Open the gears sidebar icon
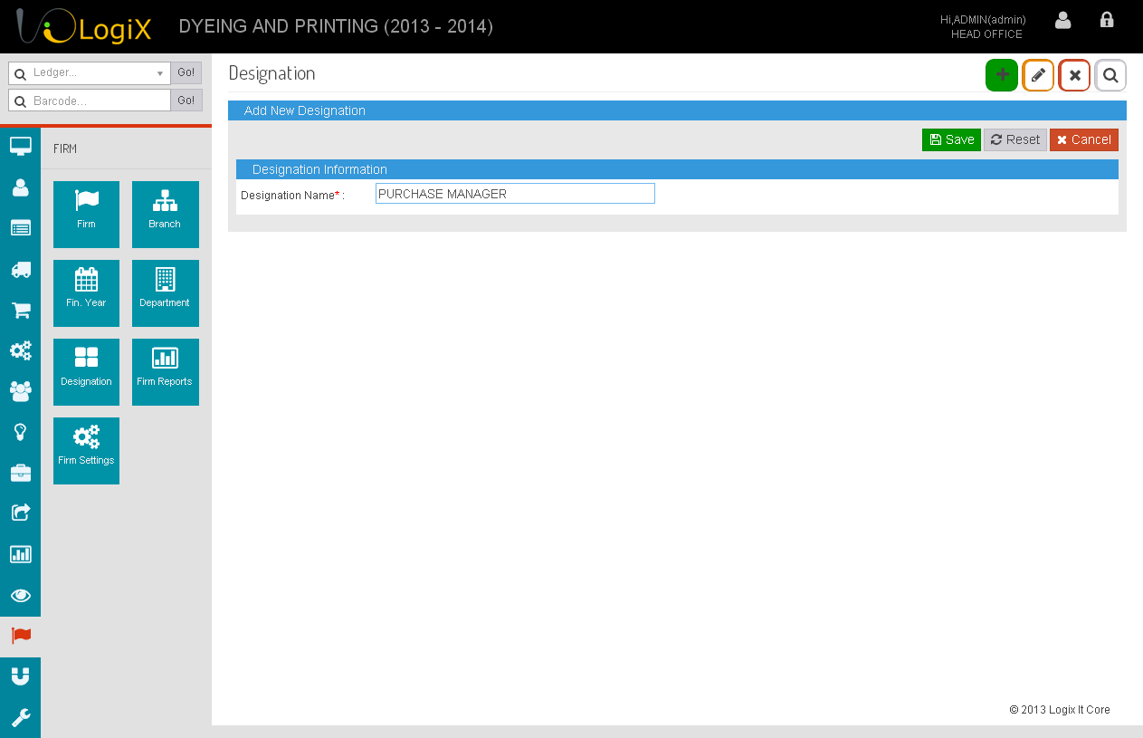This screenshot has width=1143, height=738. [20, 350]
